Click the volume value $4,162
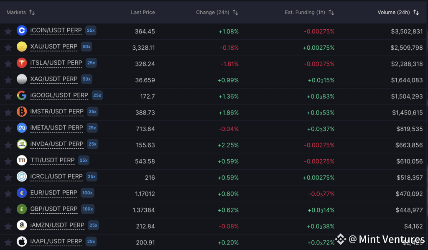The image size is (428, 250). [x=413, y=226]
